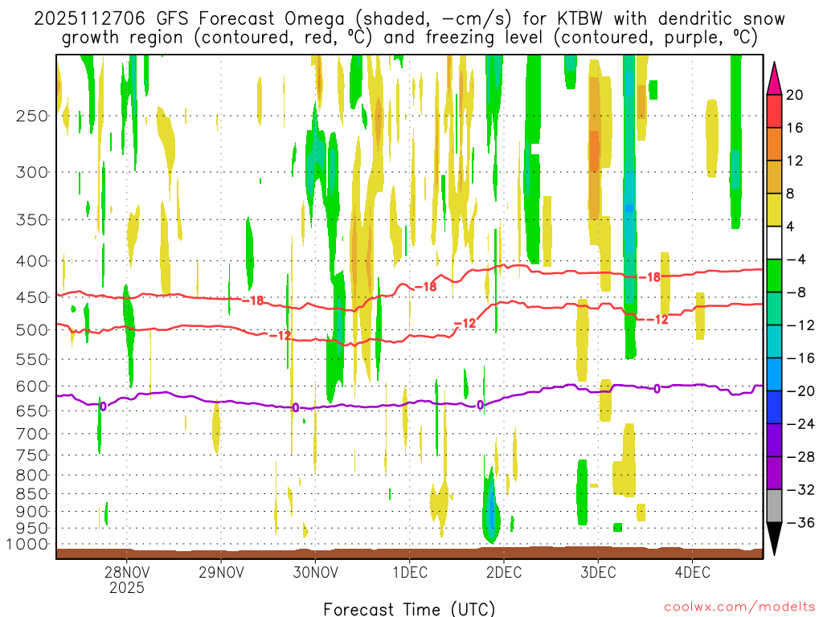The image size is (823, 617).
Task: Click the colorbar value label -36
Action: (x=800, y=522)
